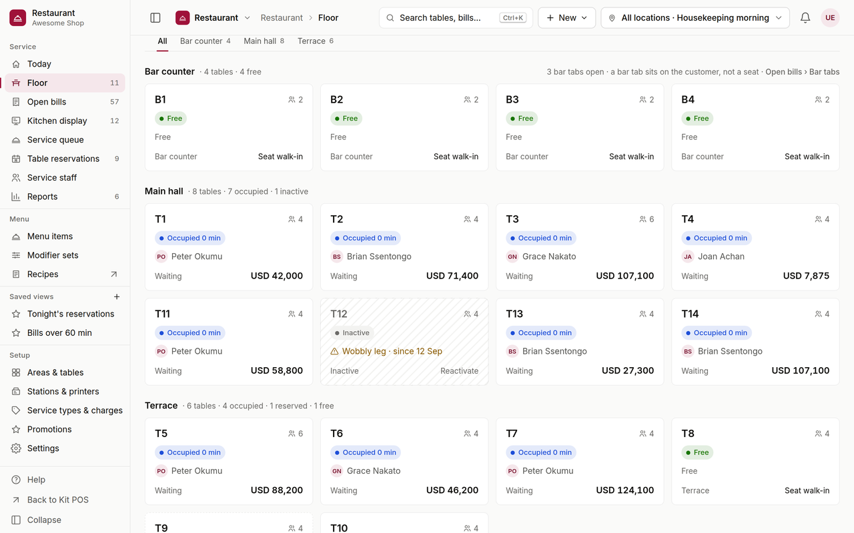Toggle the sidebar panel icon

155,18
